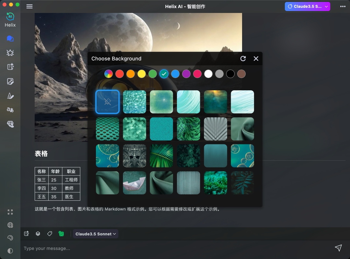Open the hamburger menu in the title bar

pos(29,6)
